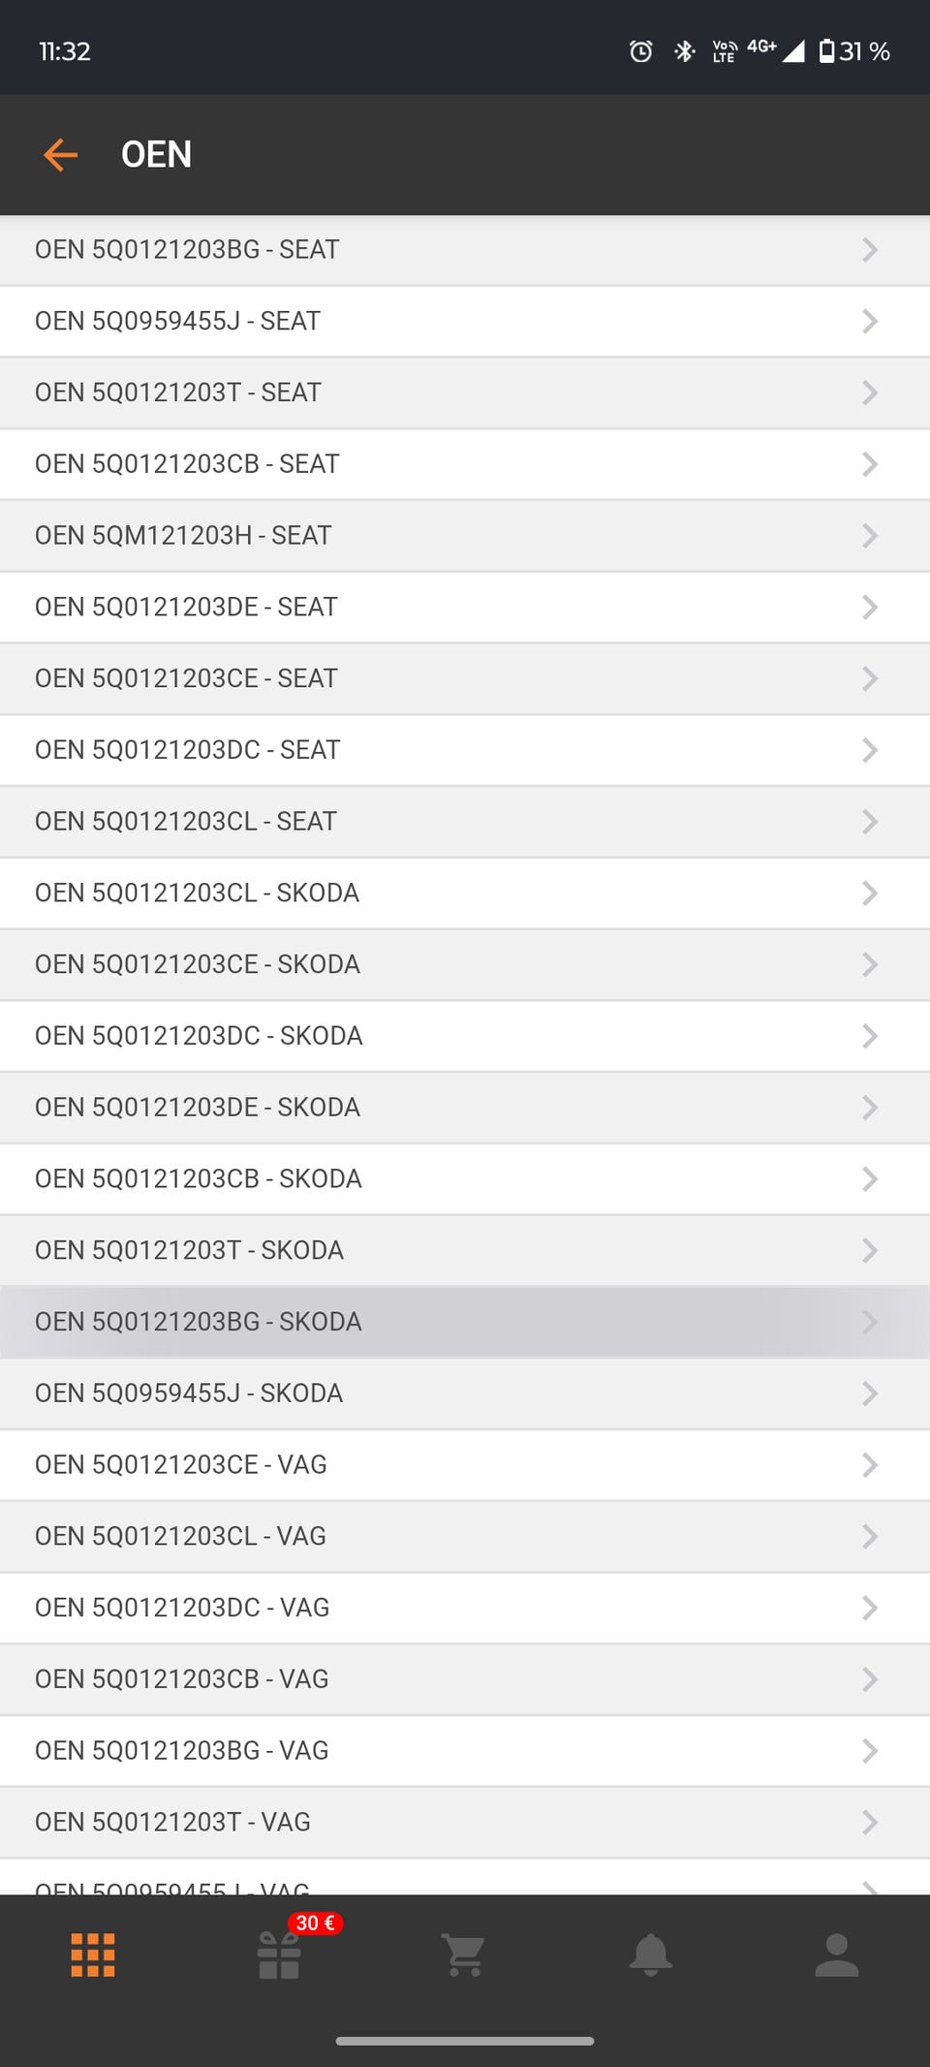Image resolution: width=930 pixels, height=2067 pixels.
Task: Select OEN 5Q0121203T - SEAT entry
Action: click(178, 392)
